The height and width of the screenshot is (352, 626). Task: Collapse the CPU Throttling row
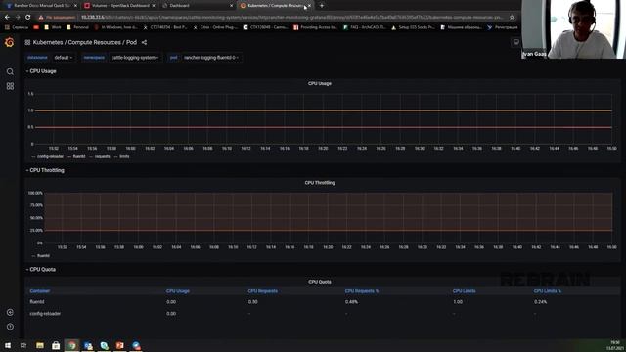pos(45,170)
